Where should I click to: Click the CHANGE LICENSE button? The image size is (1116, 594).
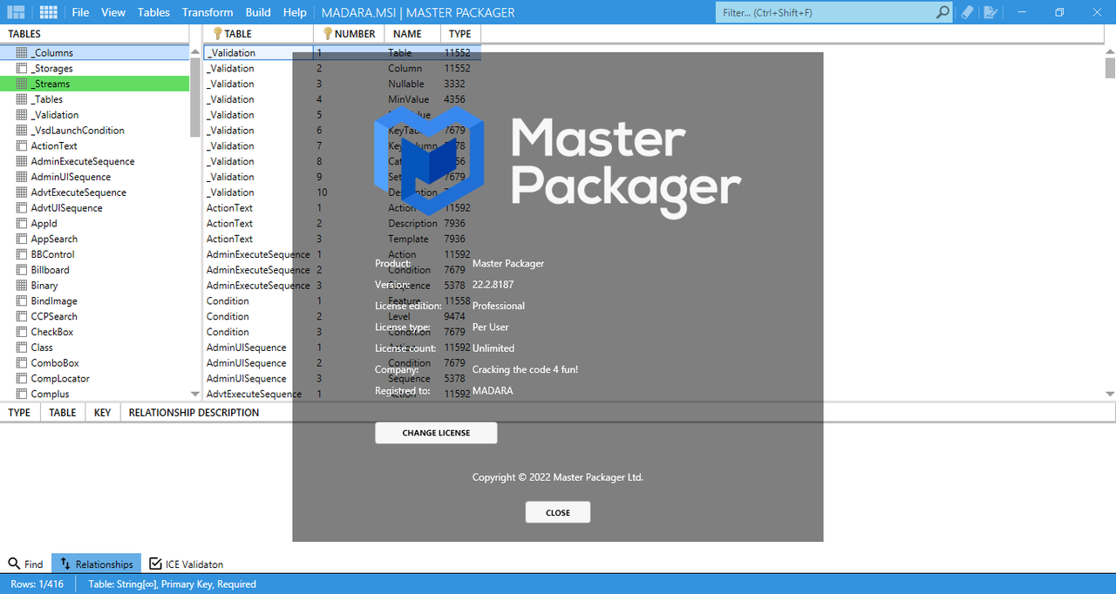pyautogui.click(x=436, y=433)
